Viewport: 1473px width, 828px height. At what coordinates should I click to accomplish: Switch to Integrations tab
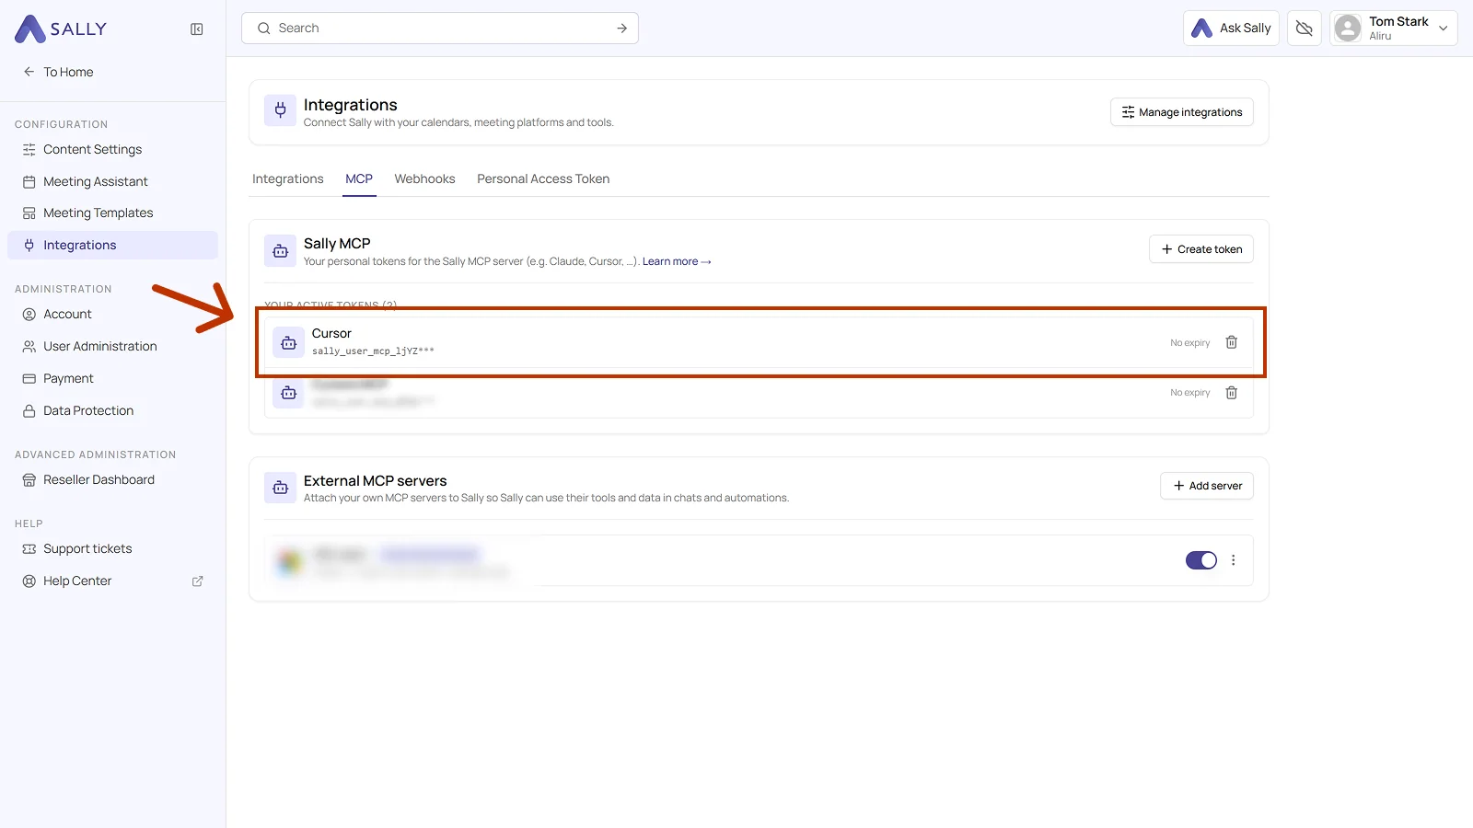point(288,178)
